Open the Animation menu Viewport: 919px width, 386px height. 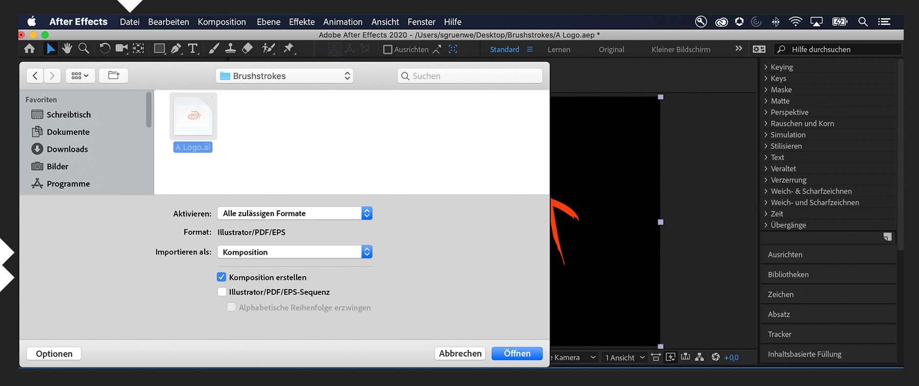[x=343, y=22]
